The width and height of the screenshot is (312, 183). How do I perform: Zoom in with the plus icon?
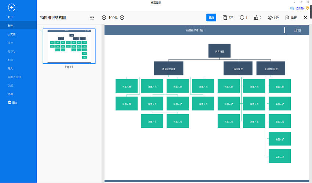(x=122, y=18)
